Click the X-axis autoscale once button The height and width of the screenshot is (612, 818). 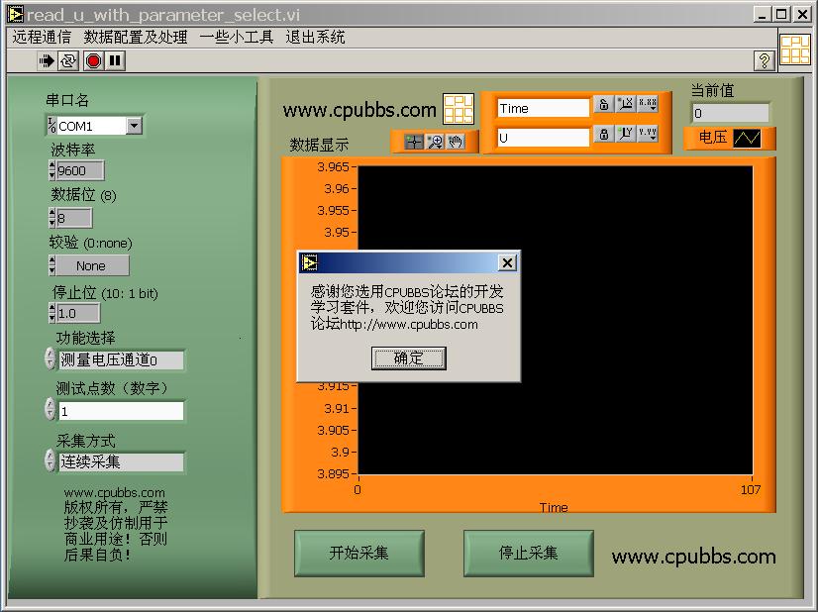click(x=626, y=104)
